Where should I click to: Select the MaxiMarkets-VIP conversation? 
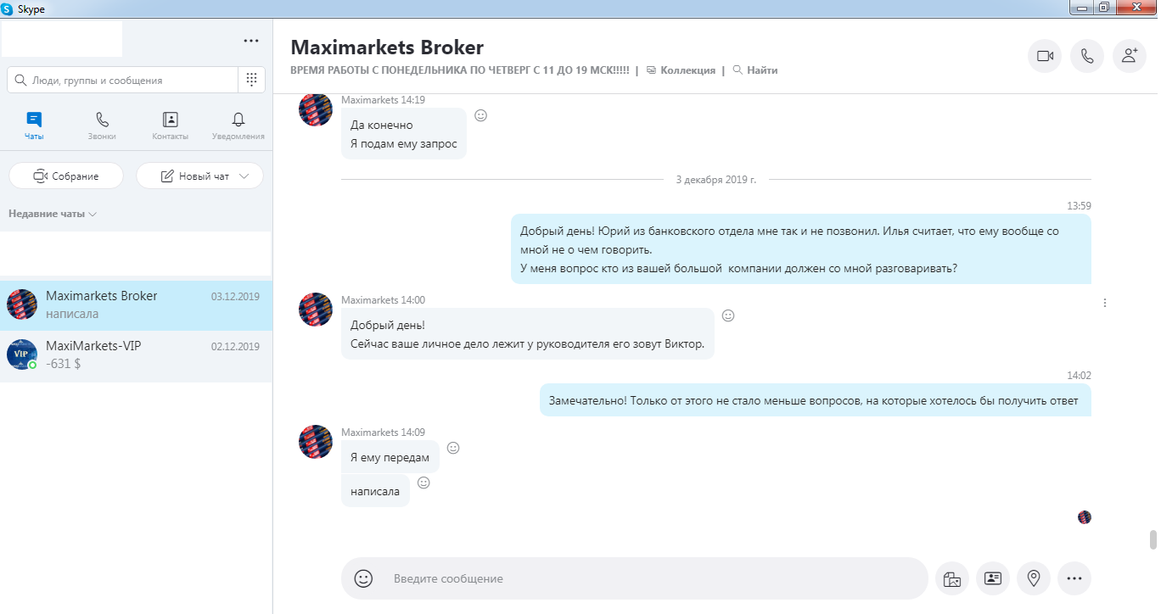pyautogui.click(x=136, y=355)
